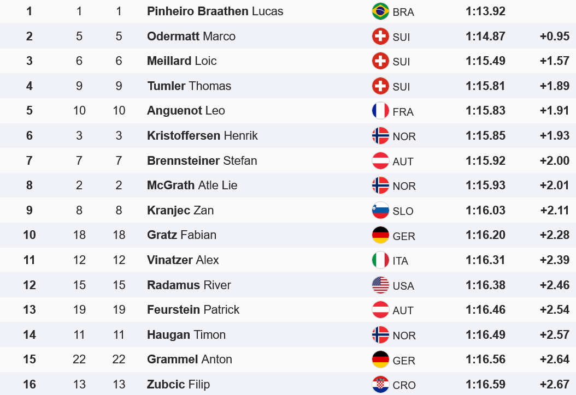This screenshot has height=395, width=576.
Task: Select rank number 16 row cell
Action: (x=30, y=385)
